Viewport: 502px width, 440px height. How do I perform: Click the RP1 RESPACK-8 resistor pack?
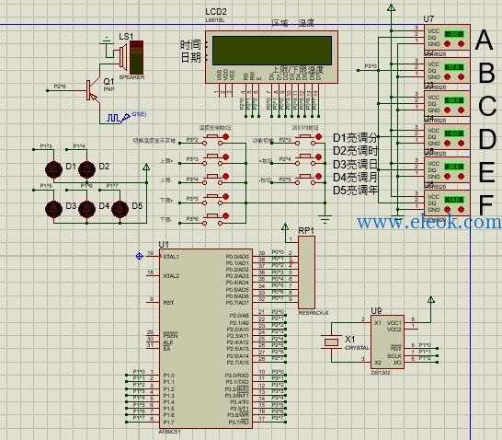pos(306,272)
